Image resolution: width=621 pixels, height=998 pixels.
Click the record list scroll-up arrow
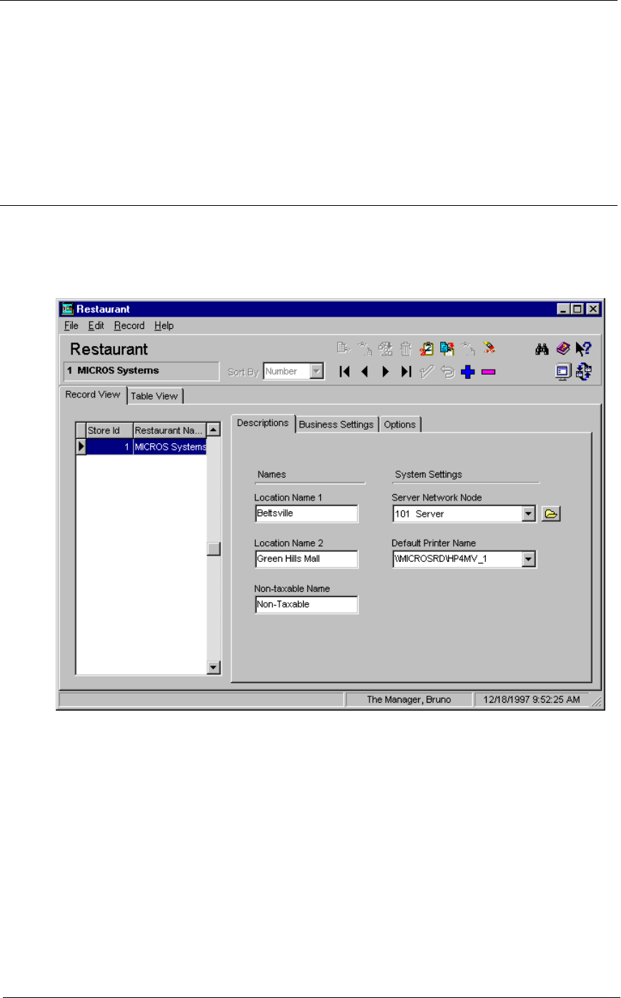[214, 430]
